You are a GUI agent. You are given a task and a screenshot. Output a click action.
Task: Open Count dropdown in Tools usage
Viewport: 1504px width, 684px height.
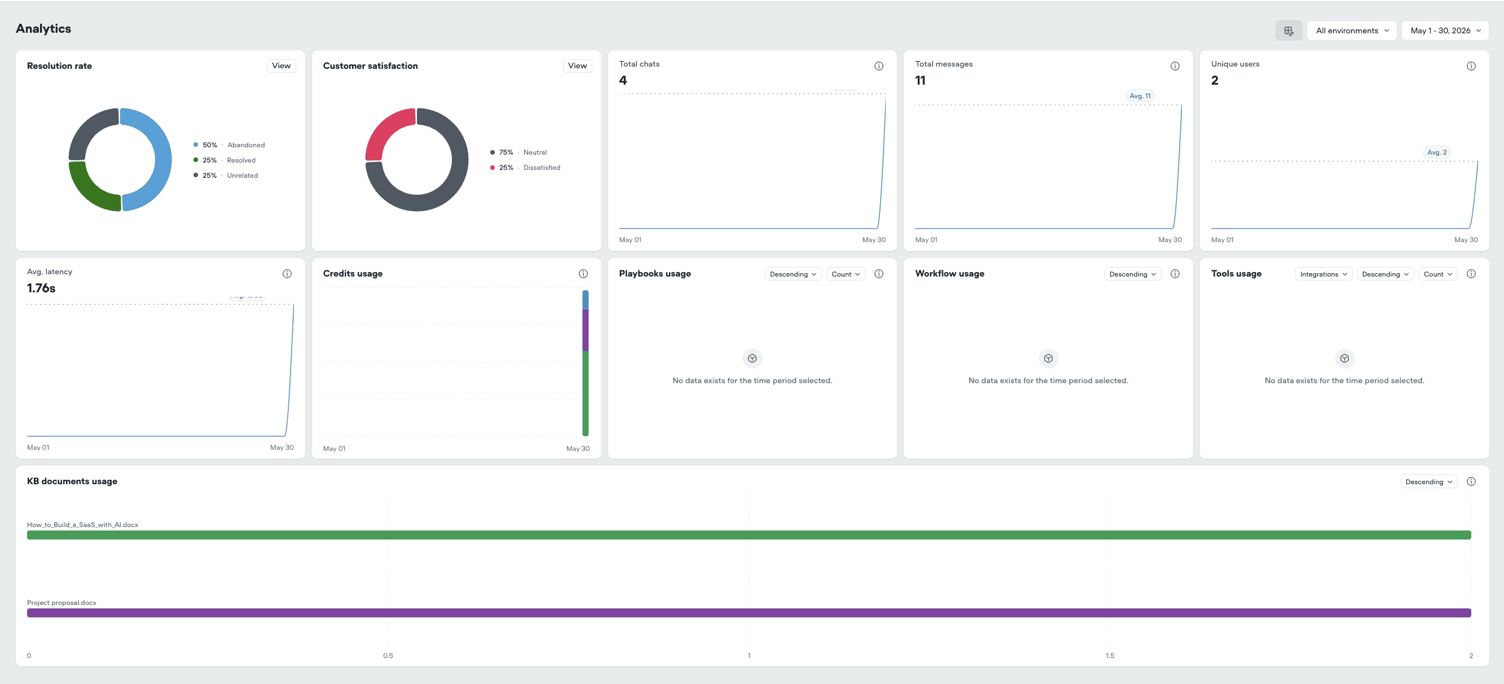click(1438, 274)
